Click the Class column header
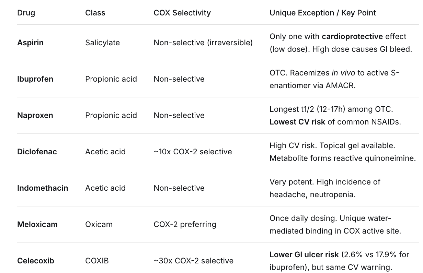 95,13
